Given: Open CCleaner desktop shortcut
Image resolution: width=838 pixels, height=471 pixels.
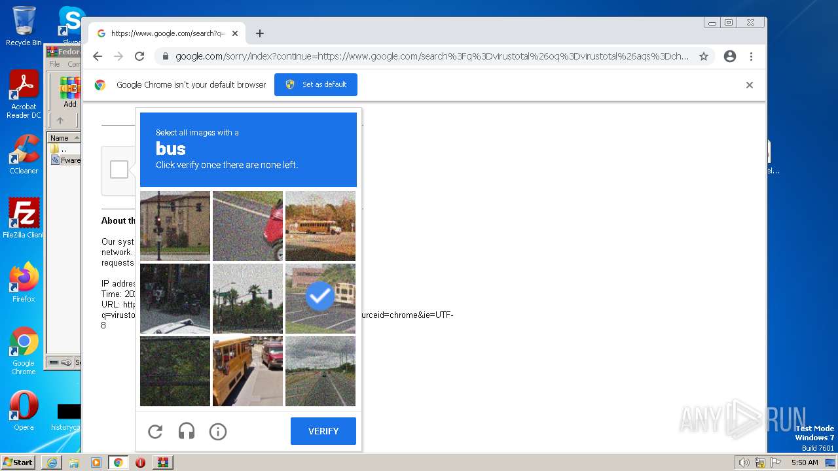Looking at the screenshot, I should (24, 154).
